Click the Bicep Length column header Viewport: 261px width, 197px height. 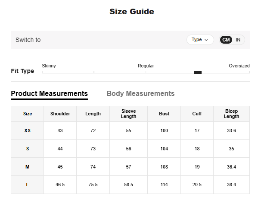coord(231,114)
